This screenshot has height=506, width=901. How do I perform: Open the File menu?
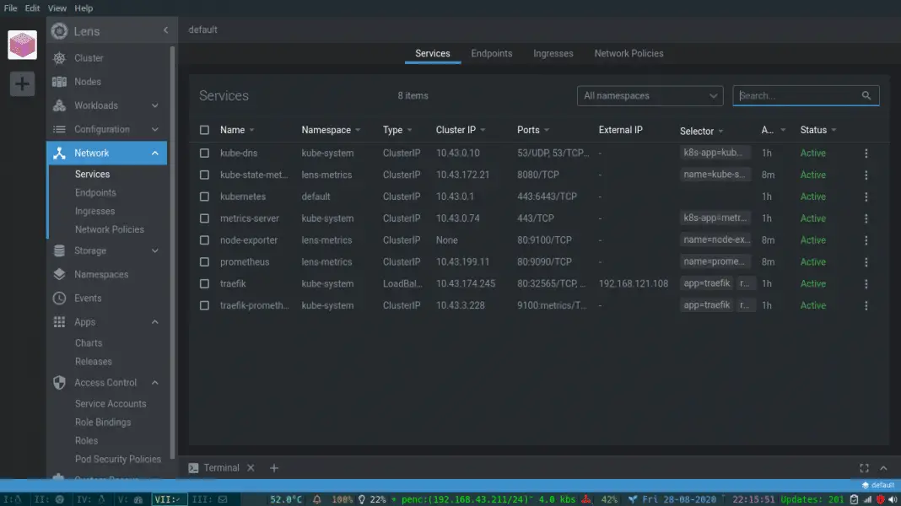pos(10,8)
